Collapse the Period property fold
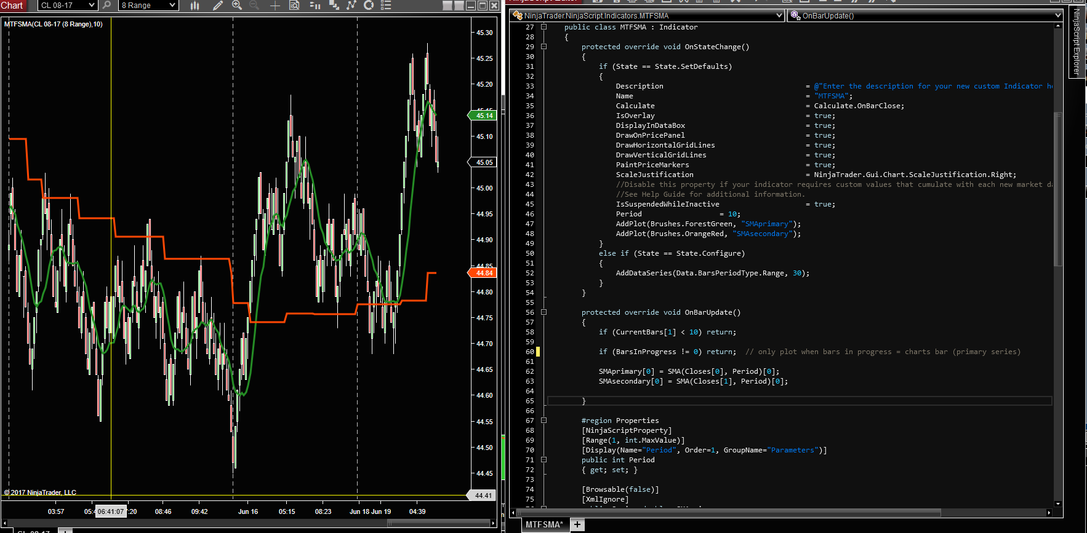Viewport: 1087px width, 533px height. (543, 460)
